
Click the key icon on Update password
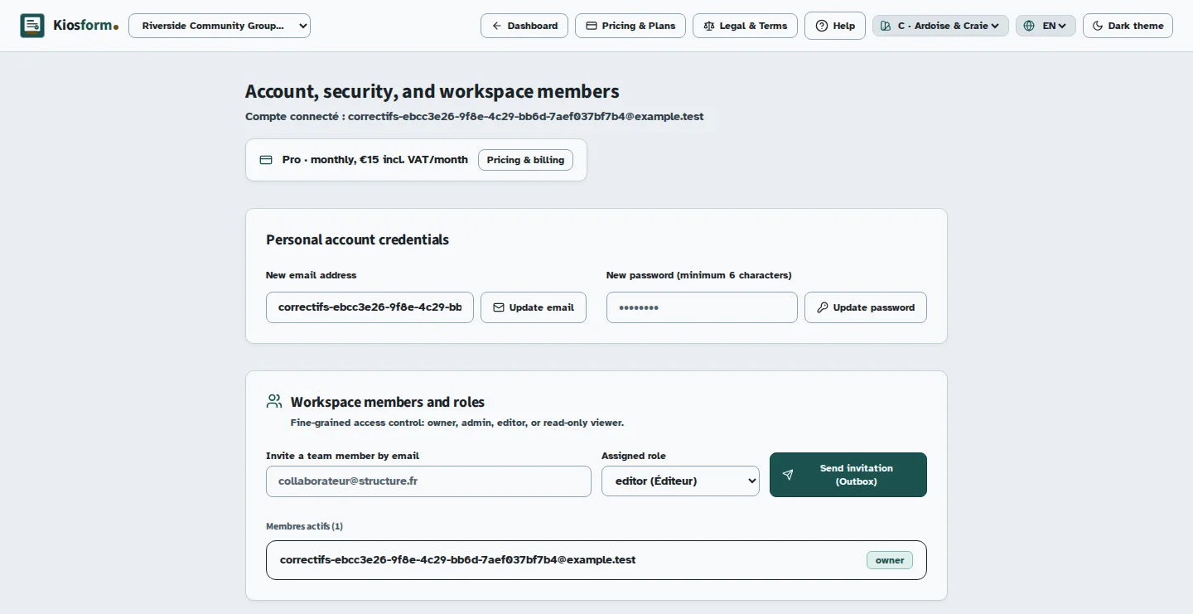point(823,307)
